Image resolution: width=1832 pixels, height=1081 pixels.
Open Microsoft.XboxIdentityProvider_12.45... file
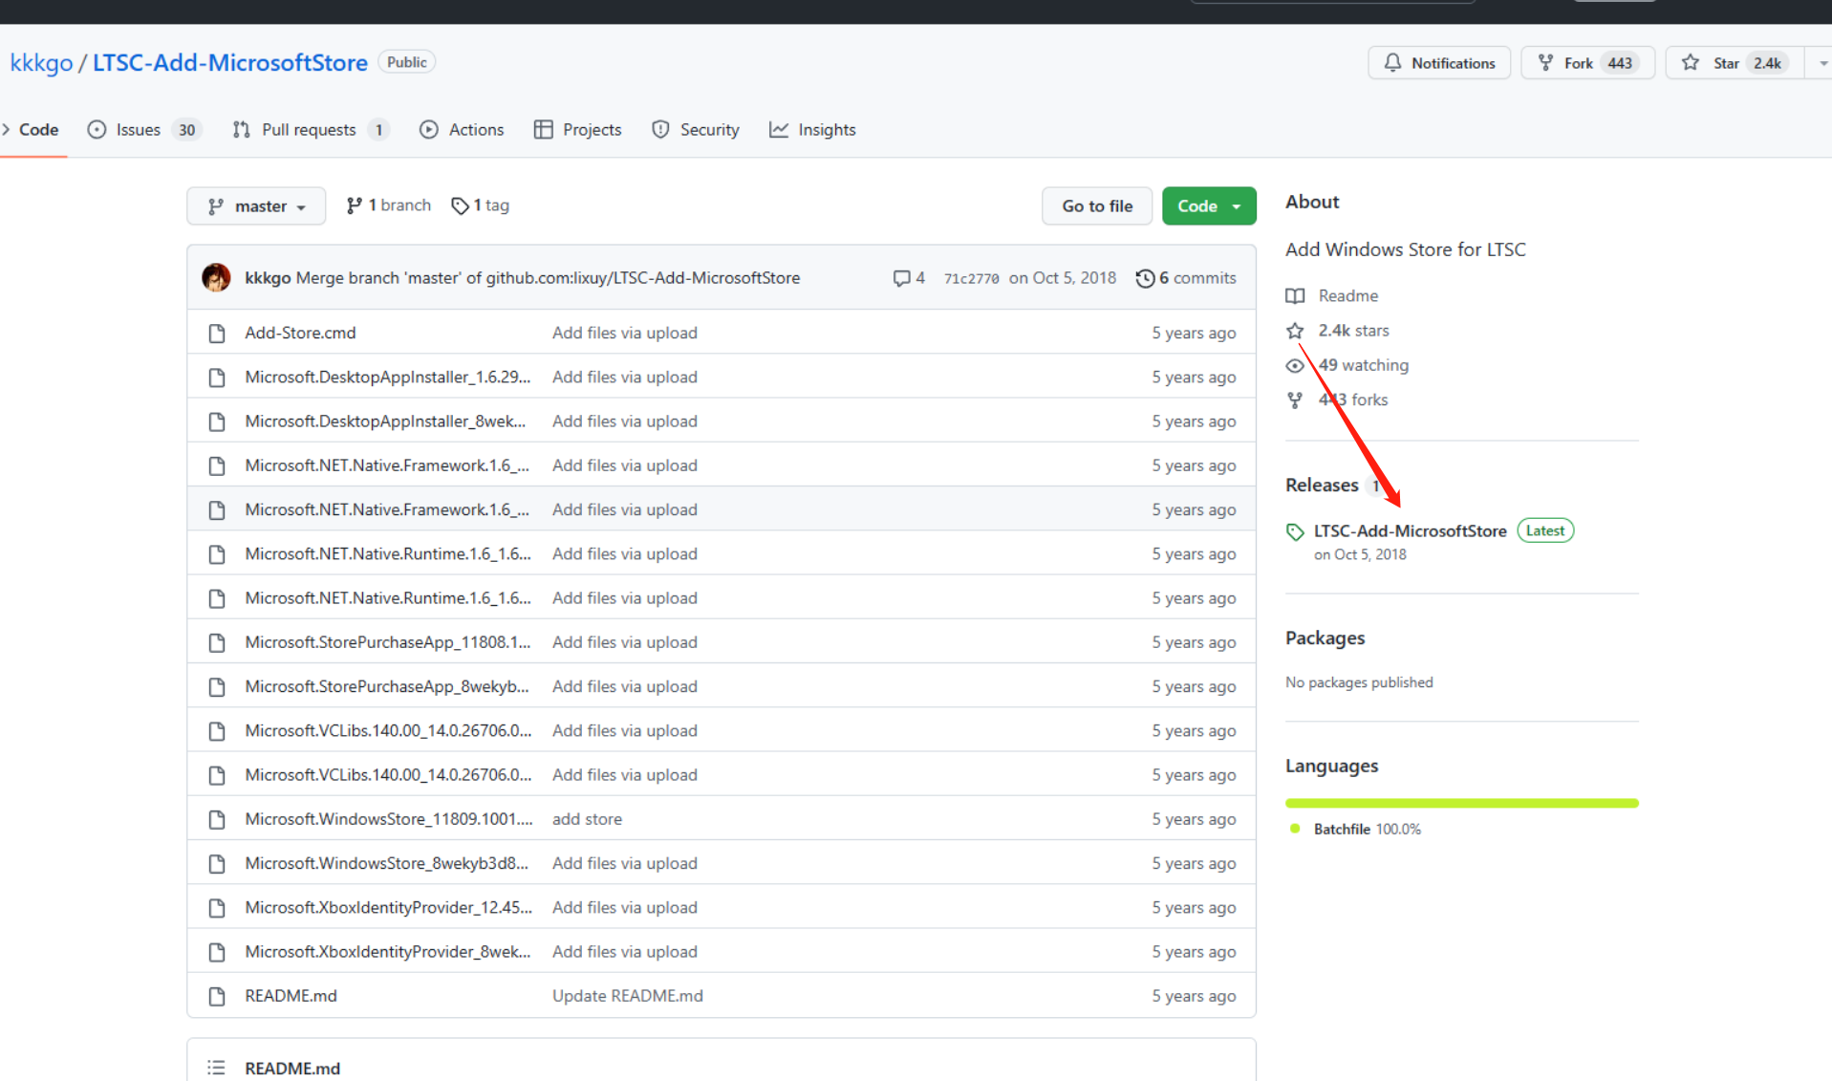[388, 907]
